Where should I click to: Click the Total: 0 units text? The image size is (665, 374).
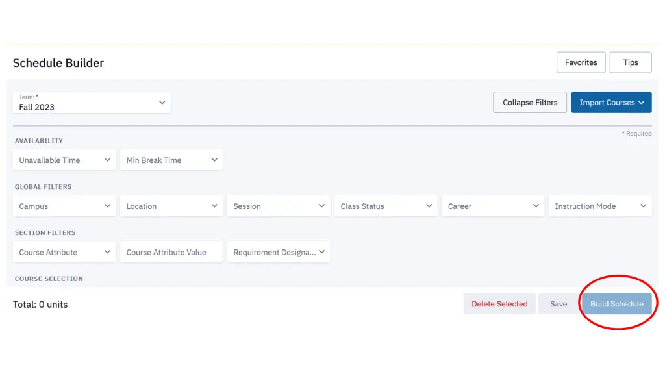click(40, 305)
